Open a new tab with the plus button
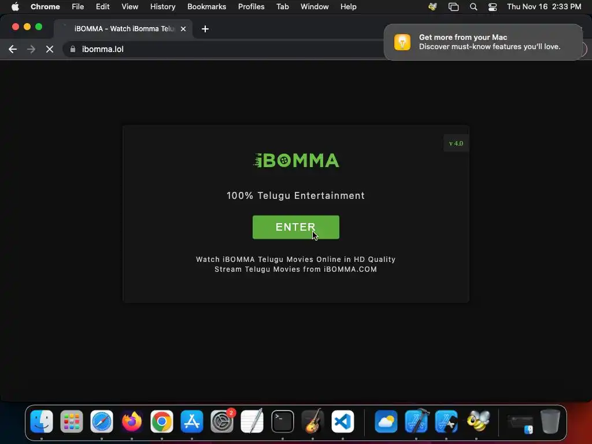 [205, 29]
